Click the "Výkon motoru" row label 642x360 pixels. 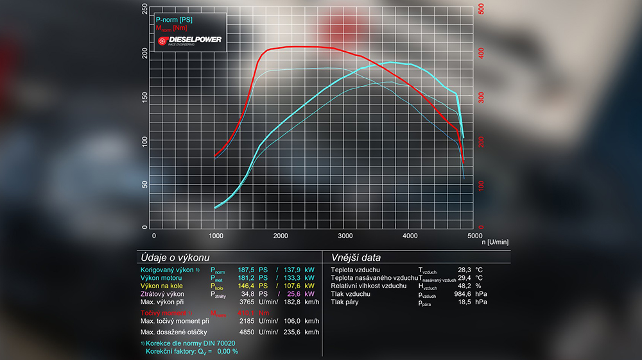tap(161, 278)
